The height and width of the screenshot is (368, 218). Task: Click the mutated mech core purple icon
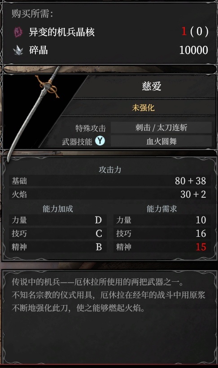[18, 32]
